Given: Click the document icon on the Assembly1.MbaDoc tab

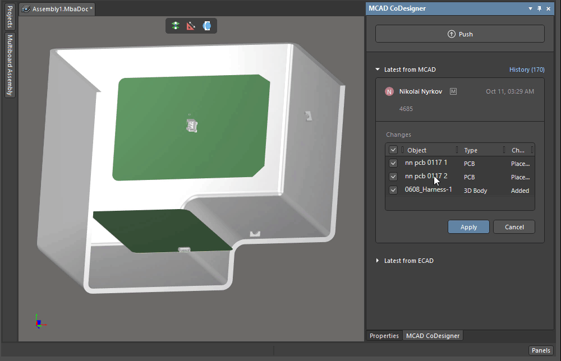Looking at the screenshot, I should coord(26,9).
